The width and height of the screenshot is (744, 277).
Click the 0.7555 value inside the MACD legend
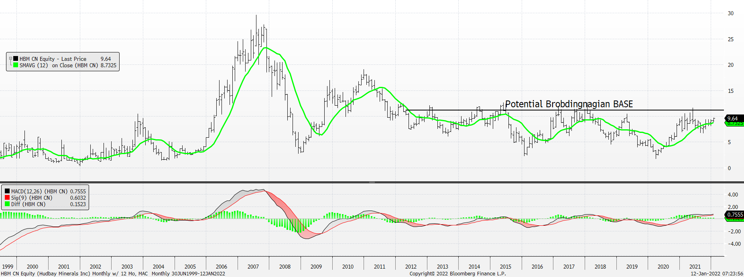78,191
